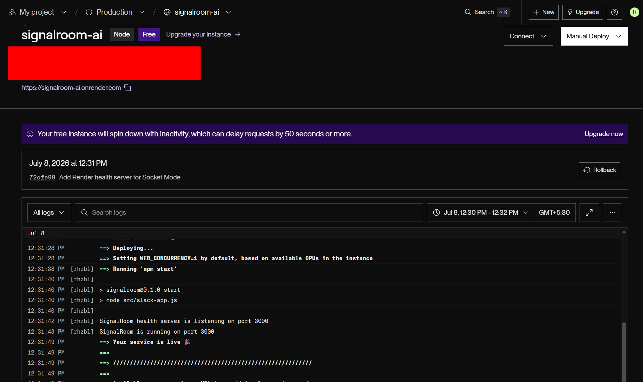Viewport: 643px width, 382px height.
Task: Select the 'Deploying...' log line
Action: click(321, 248)
